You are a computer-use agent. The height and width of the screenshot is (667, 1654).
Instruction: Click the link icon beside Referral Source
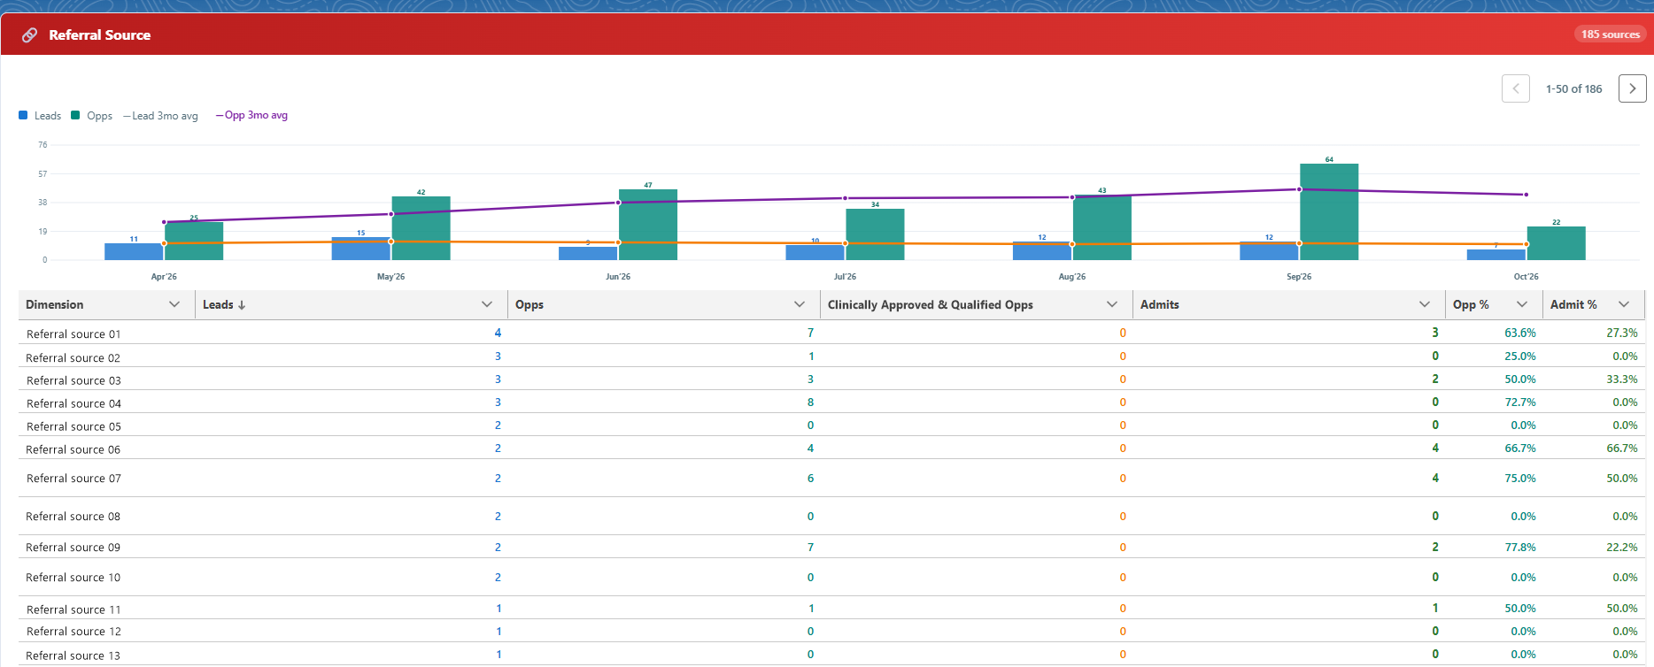(29, 34)
